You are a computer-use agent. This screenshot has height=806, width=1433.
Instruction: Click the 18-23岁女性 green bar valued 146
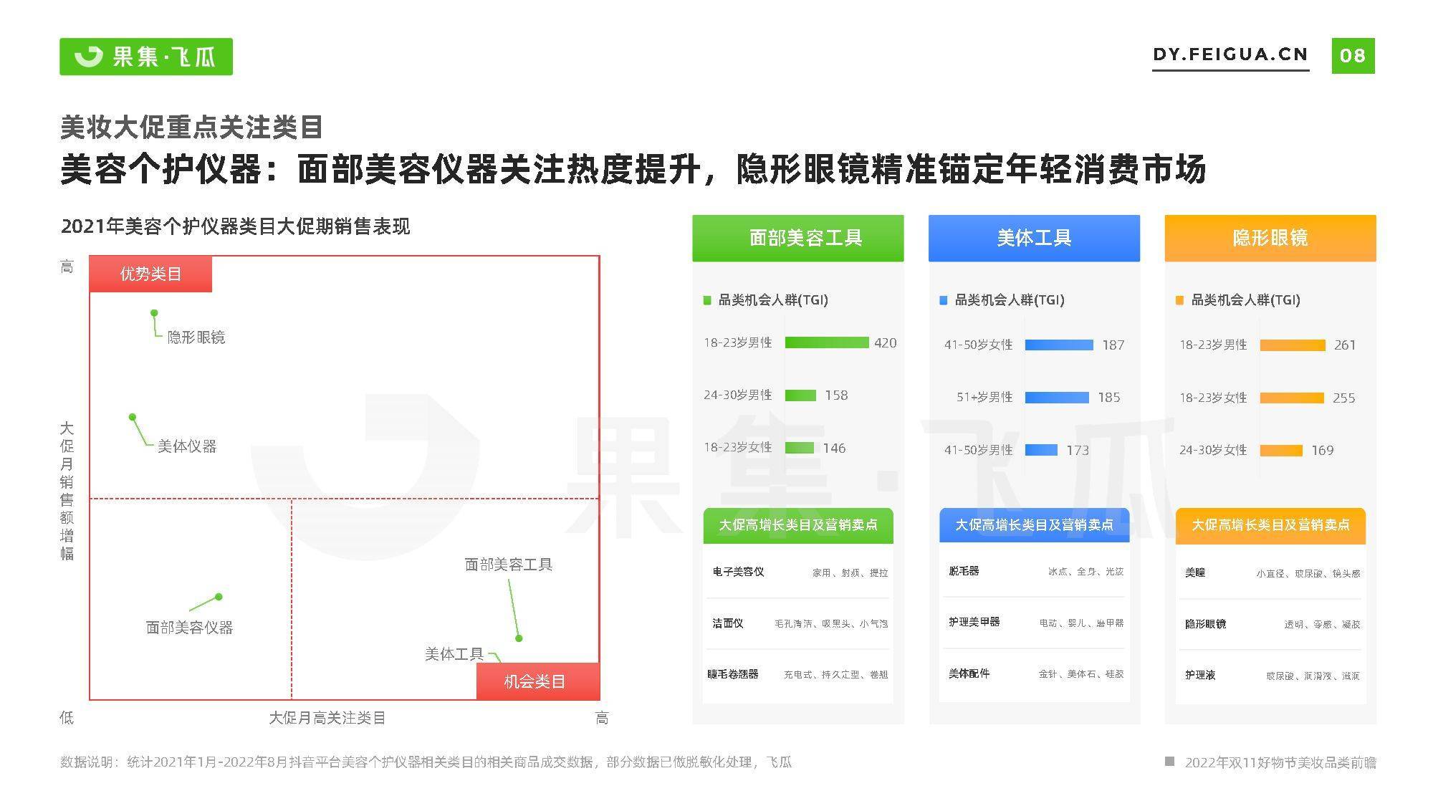(800, 448)
